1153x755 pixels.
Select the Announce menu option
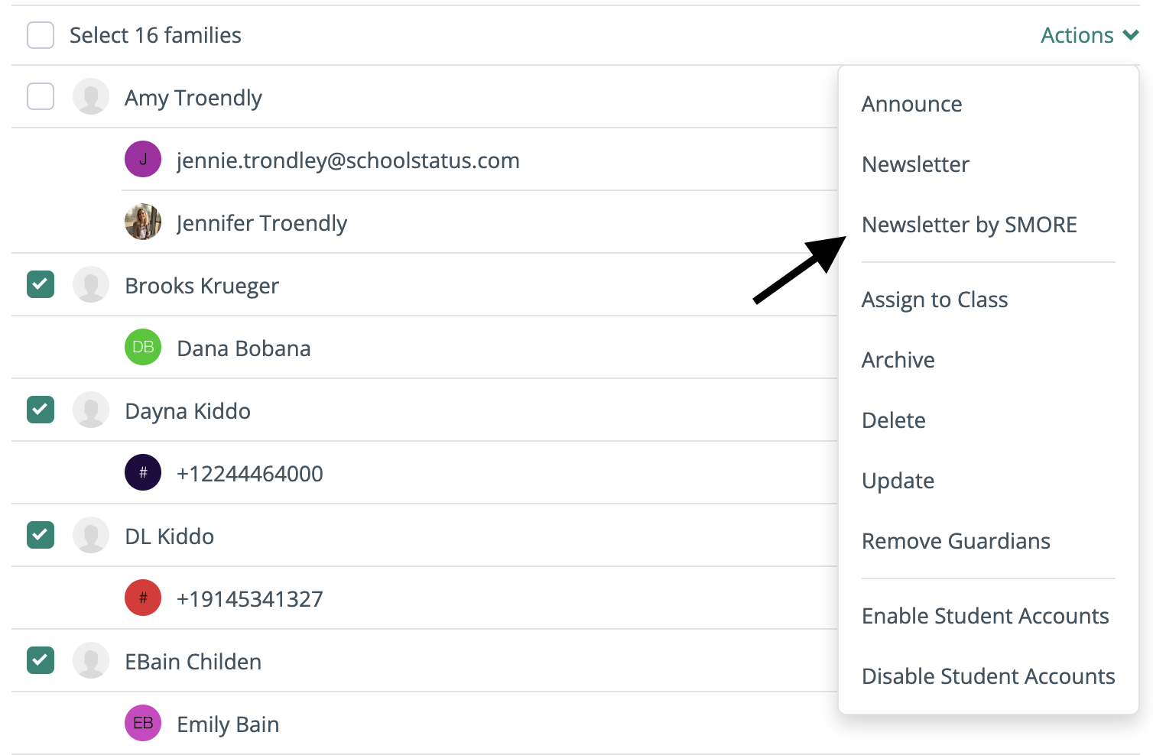click(x=911, y=104)
